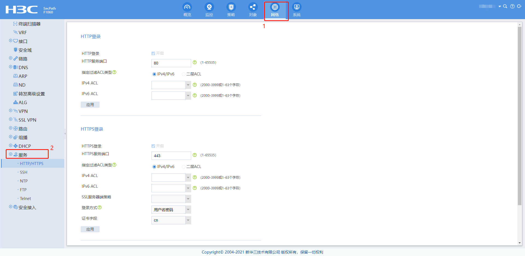Click the vertical scrollbar of the settings page
Image resolution: width=525 pixels, height=256 pixels.
pyautogui.click(x=520, y=116)
